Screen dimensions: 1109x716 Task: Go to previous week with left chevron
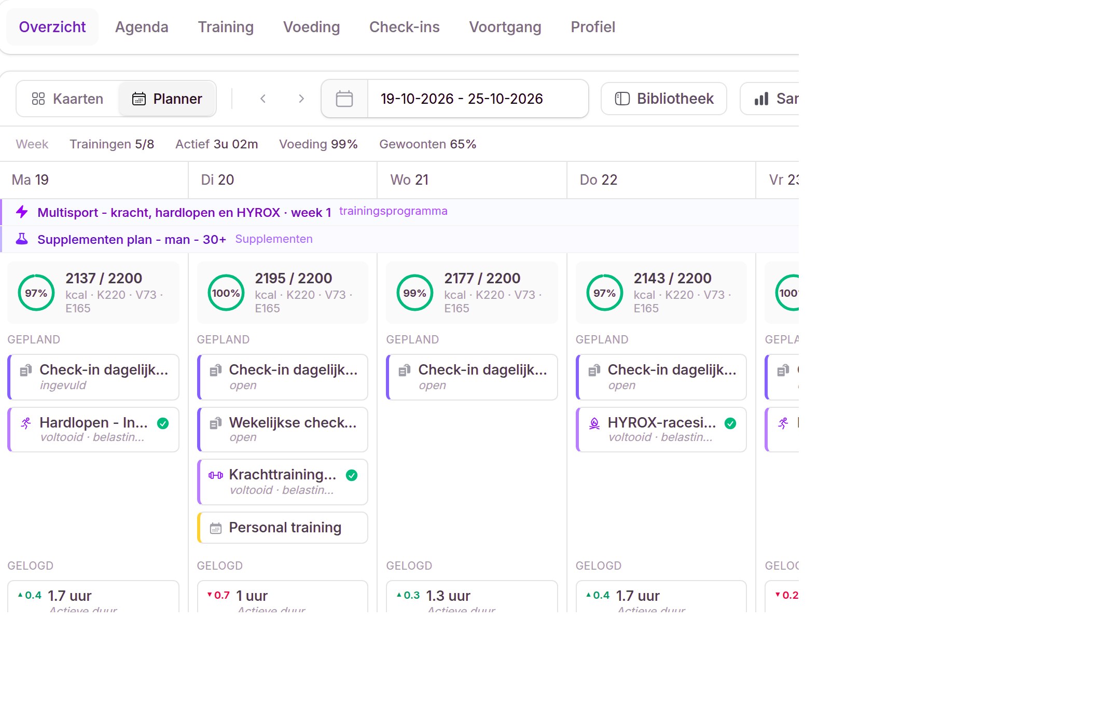[263, 99]
